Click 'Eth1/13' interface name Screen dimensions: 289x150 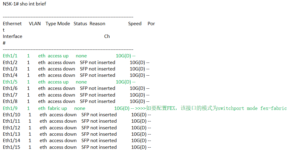(12, 134)
